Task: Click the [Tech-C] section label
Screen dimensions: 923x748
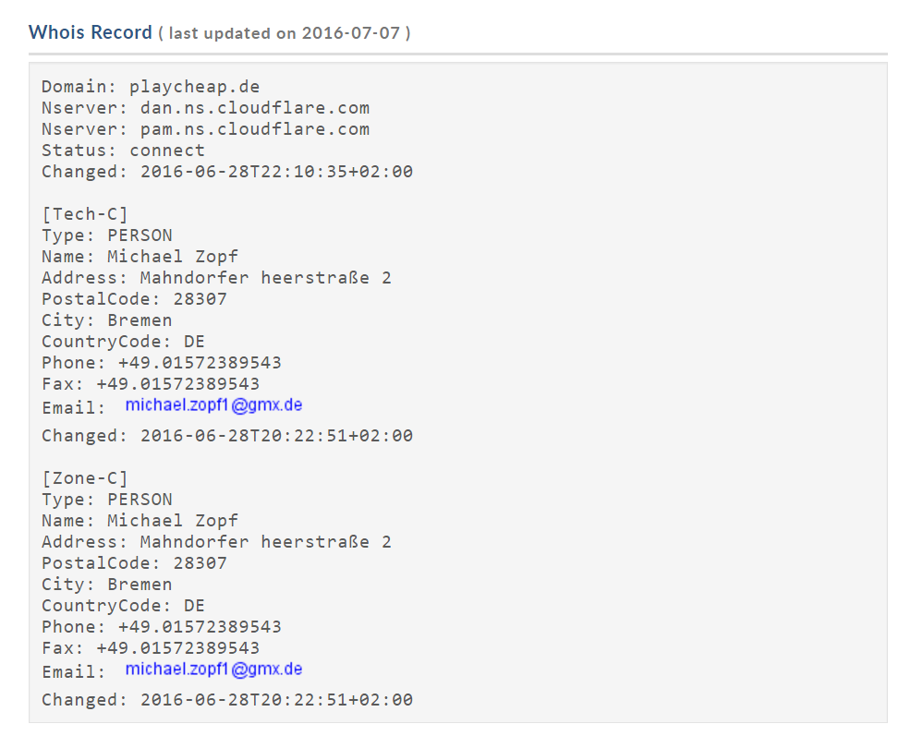Action: pos(85,214)
